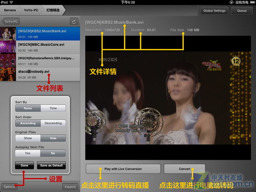Click Save as Default
Screen dimensions: 256x192
pos(51,165)
